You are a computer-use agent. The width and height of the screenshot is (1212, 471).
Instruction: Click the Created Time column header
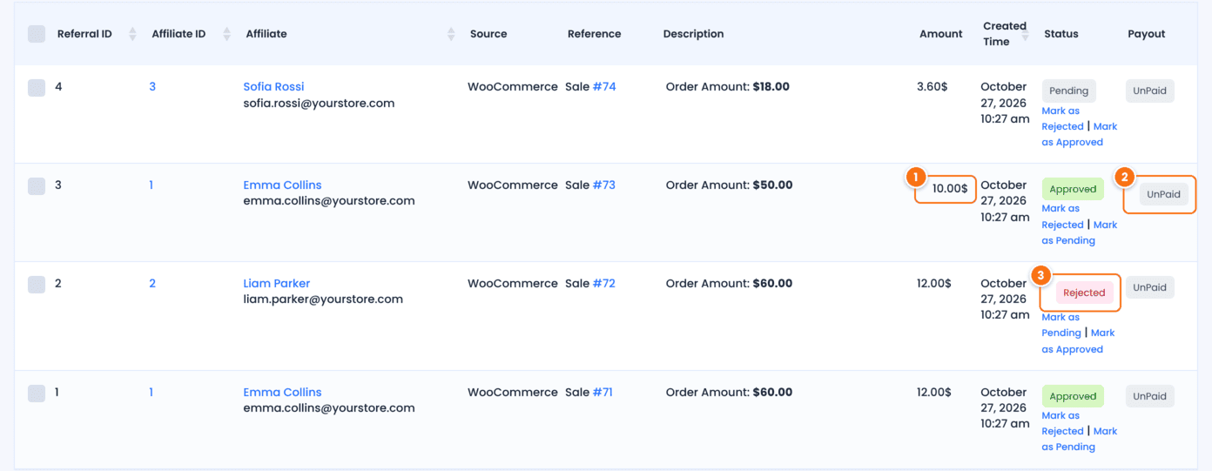click(x=1005, y=34)
